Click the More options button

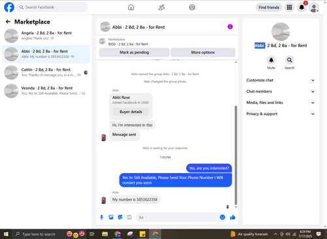click(203, 52)
